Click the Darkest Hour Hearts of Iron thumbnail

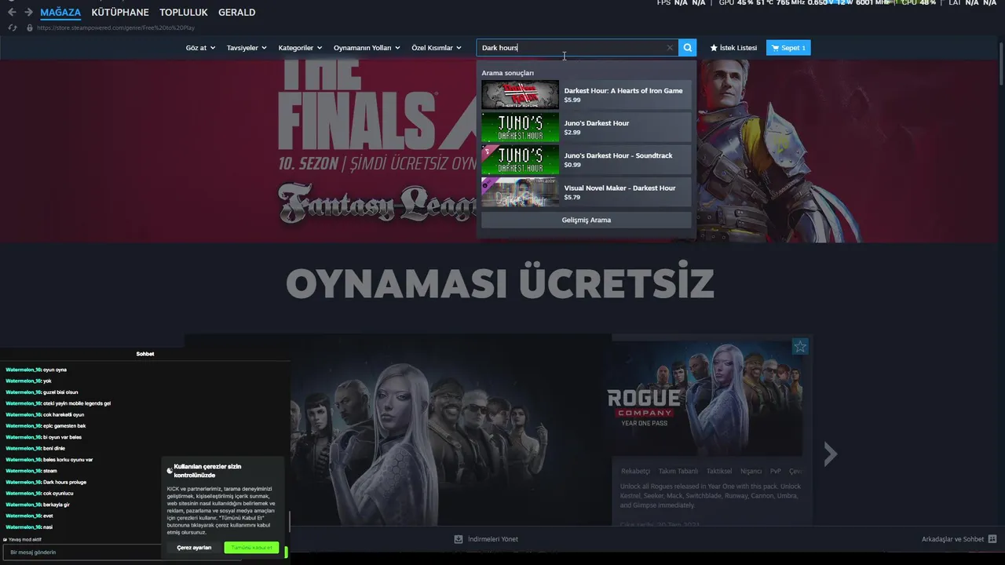pyautogui.click(x=520, y=95)
